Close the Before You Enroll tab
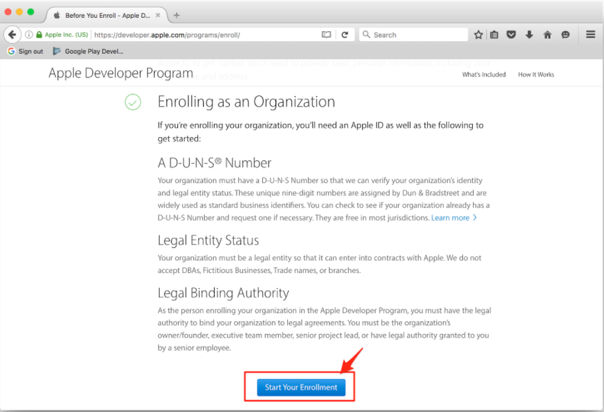Image resolution: width=604 pixels, height=412 pixels. (158, 15)
